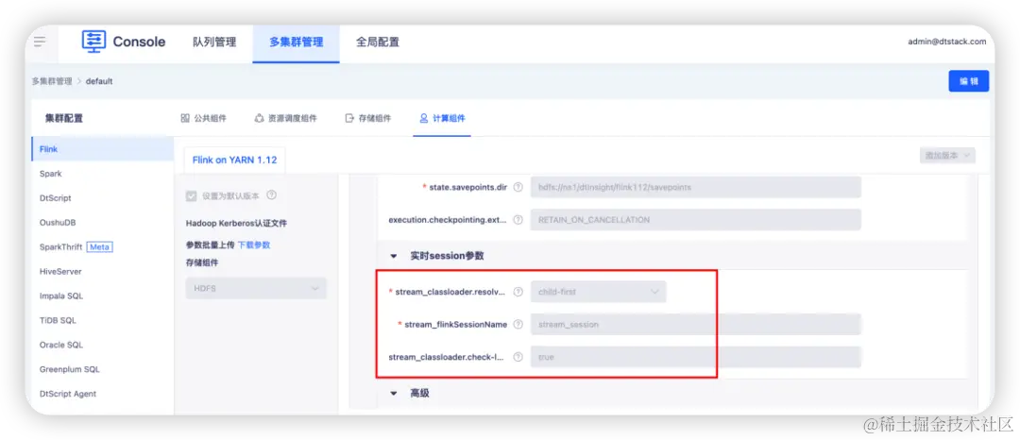Open help icon beside 设置为默认版本
1020x440 pixels.
272,195
